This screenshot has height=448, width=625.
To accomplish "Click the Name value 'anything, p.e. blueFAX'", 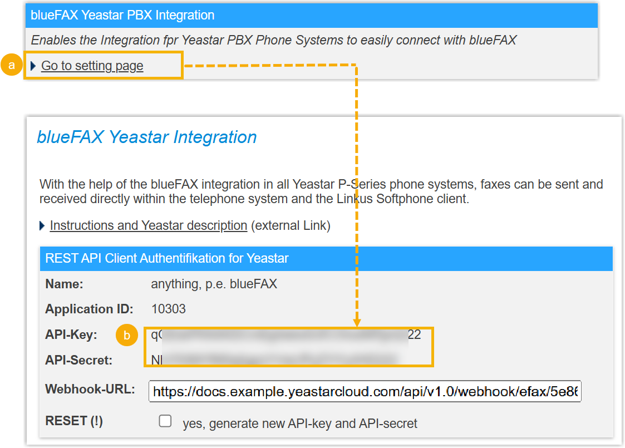I will pyautogui.click(x=214, y=284).
